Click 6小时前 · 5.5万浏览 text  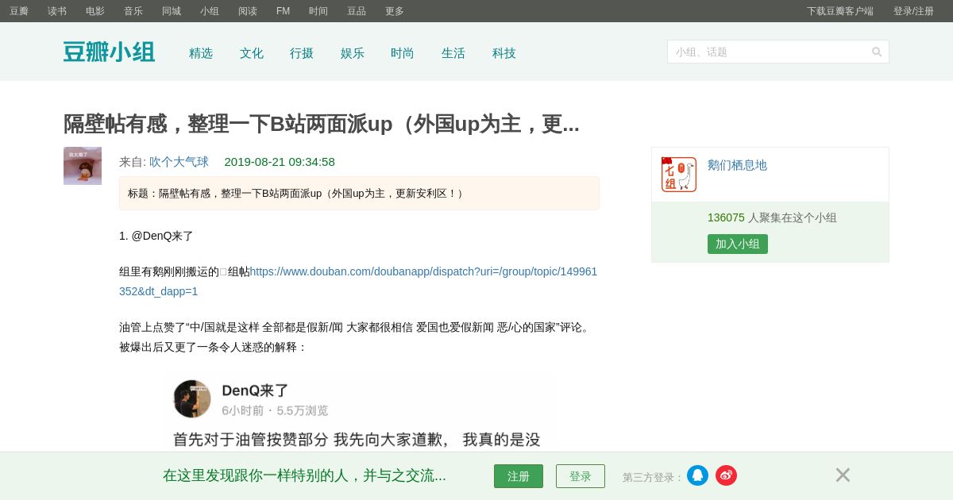pos(275,410)
